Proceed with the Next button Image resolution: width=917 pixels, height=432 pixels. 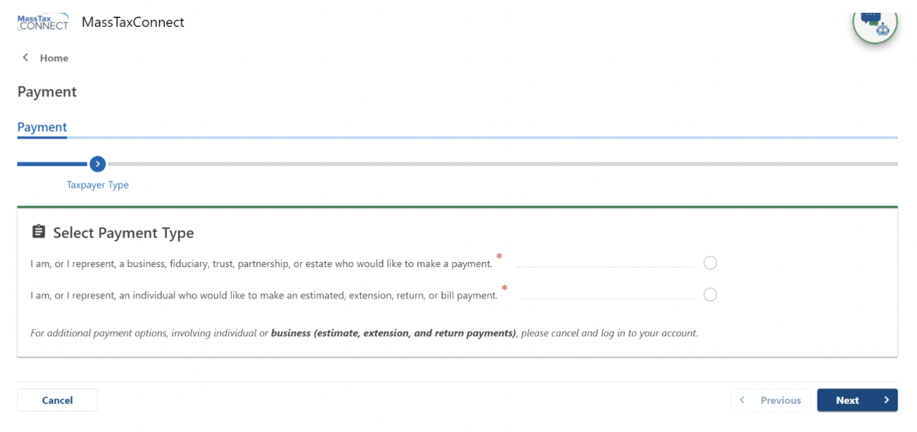[x=857, y=400]
